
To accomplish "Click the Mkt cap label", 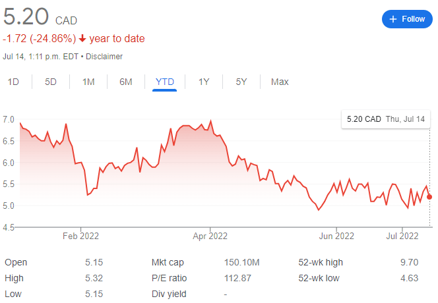I will pyautogui.click(x=168, y=263).
